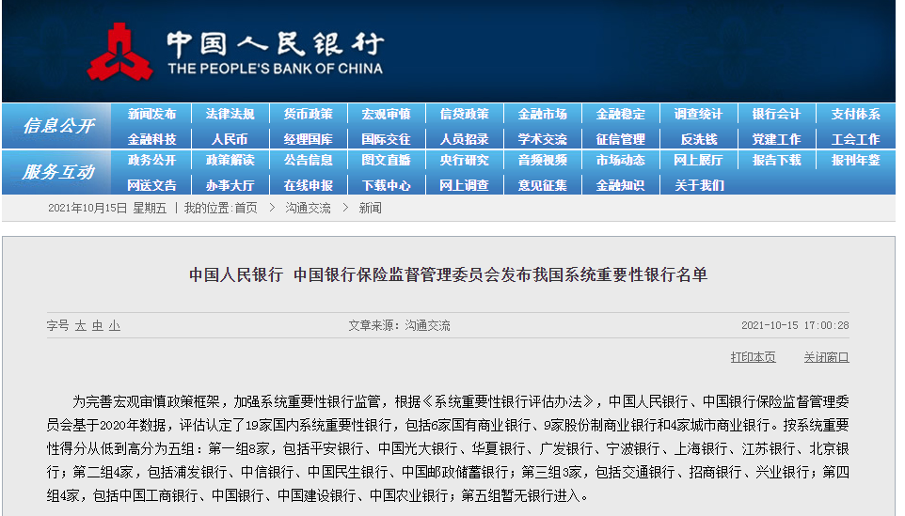This screenshot has width=905, height=516.
Task: Go to 调查统计 page
Action: click(x=698, y=114)
